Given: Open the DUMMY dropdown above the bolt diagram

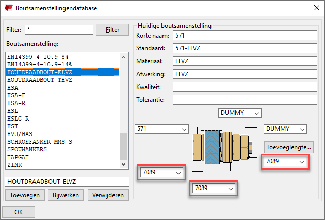Looking at the screenshot, I should click(x=240, y=113).
